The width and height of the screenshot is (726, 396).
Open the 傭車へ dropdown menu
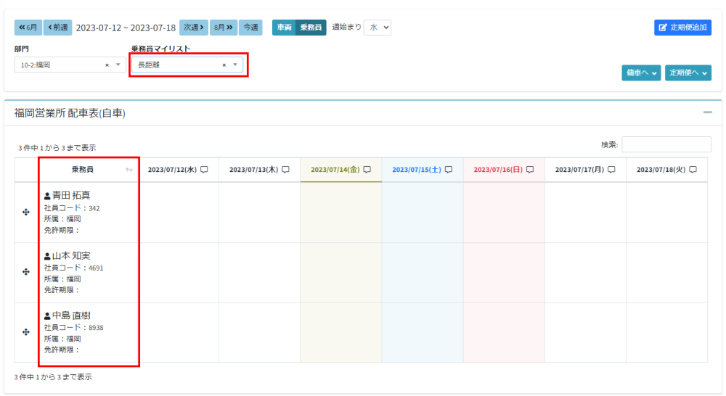[x=640, y=73]
